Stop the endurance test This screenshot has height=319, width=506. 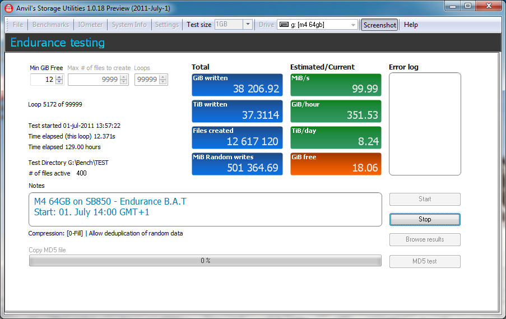[x=425, y=219]
